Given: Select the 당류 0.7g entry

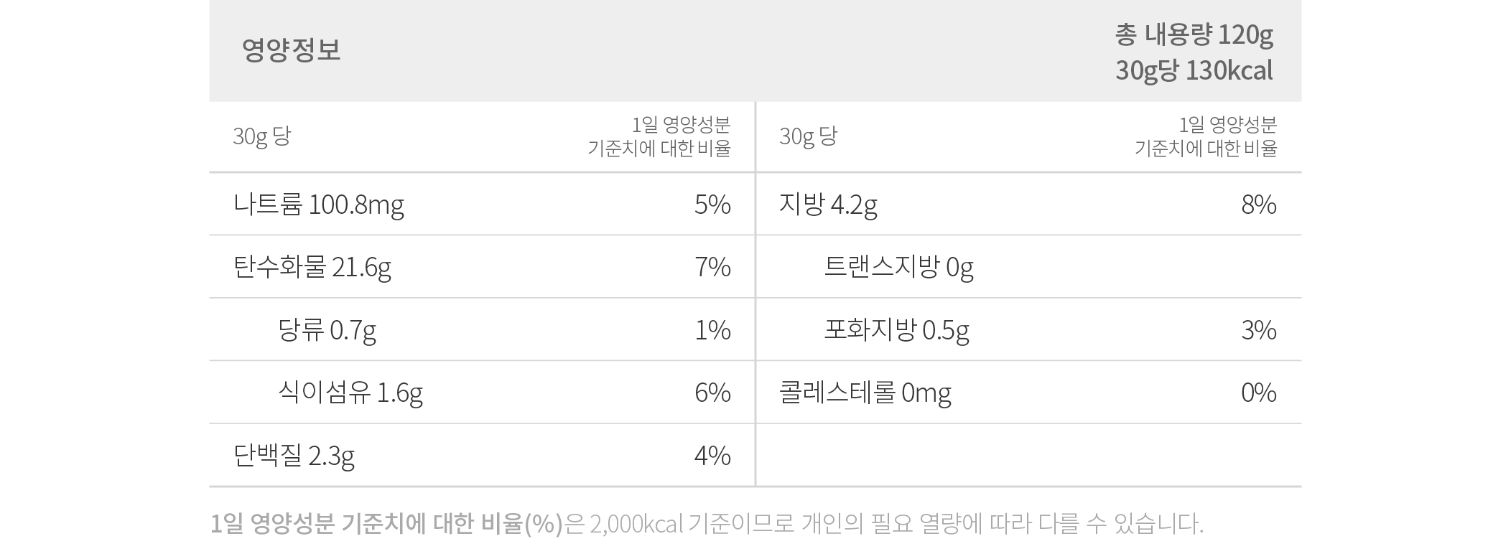Looking at the screenshot, I should coord(327,330).
